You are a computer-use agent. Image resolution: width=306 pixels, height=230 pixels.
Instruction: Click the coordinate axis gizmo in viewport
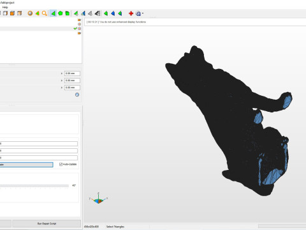click(98, 198)
